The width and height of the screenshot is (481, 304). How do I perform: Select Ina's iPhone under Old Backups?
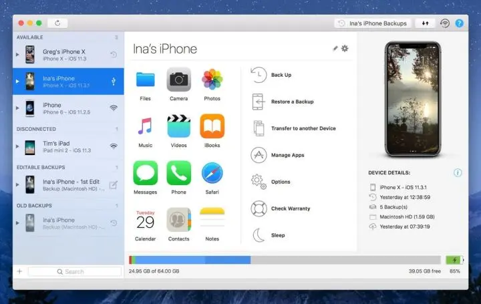[x=68, y=223]
